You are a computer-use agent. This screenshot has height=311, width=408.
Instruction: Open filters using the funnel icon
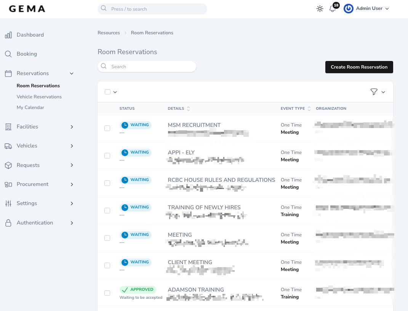374,92
